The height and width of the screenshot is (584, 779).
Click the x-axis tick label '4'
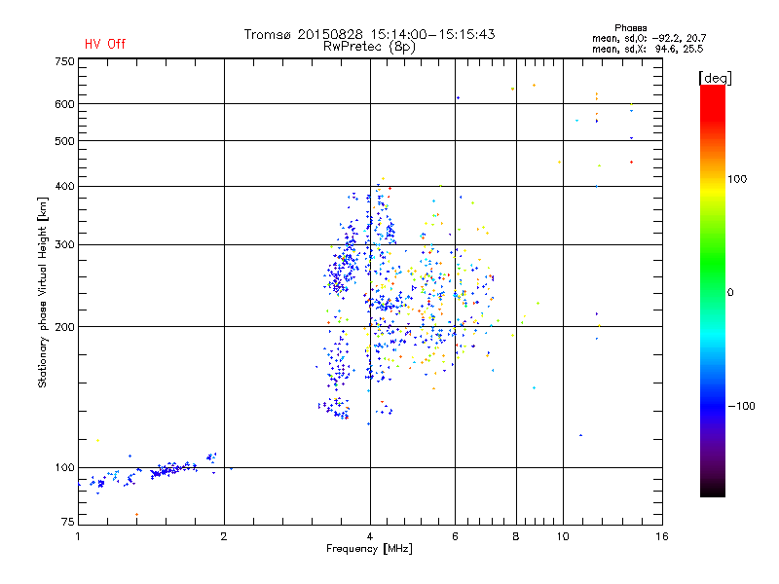pos(370,536)
